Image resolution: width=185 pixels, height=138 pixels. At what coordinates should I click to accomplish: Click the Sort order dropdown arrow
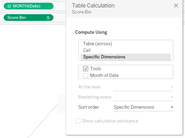pos(172,107)
